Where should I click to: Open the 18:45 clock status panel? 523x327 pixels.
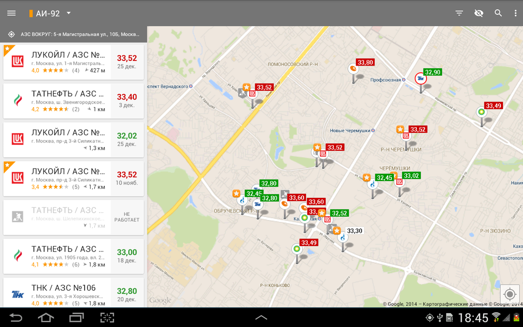click(473, 318)
